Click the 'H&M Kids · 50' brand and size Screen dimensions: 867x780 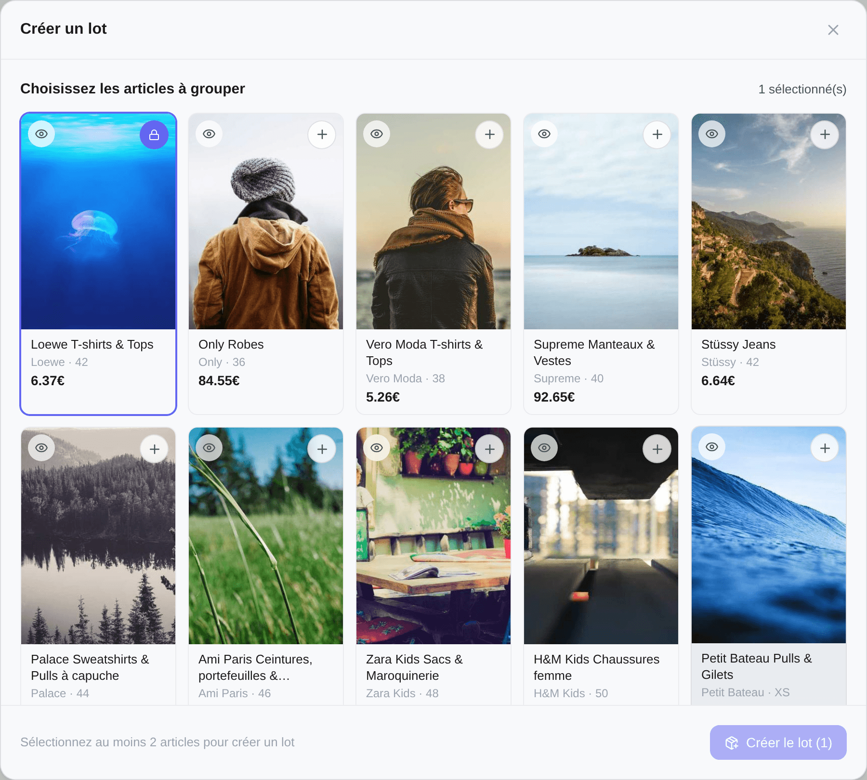tap(571, 693)
